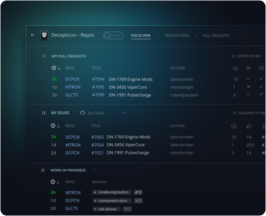The image size is (266, 216).
Task: Click the comments column icon in pull requests
Action: tap(235, 68)
